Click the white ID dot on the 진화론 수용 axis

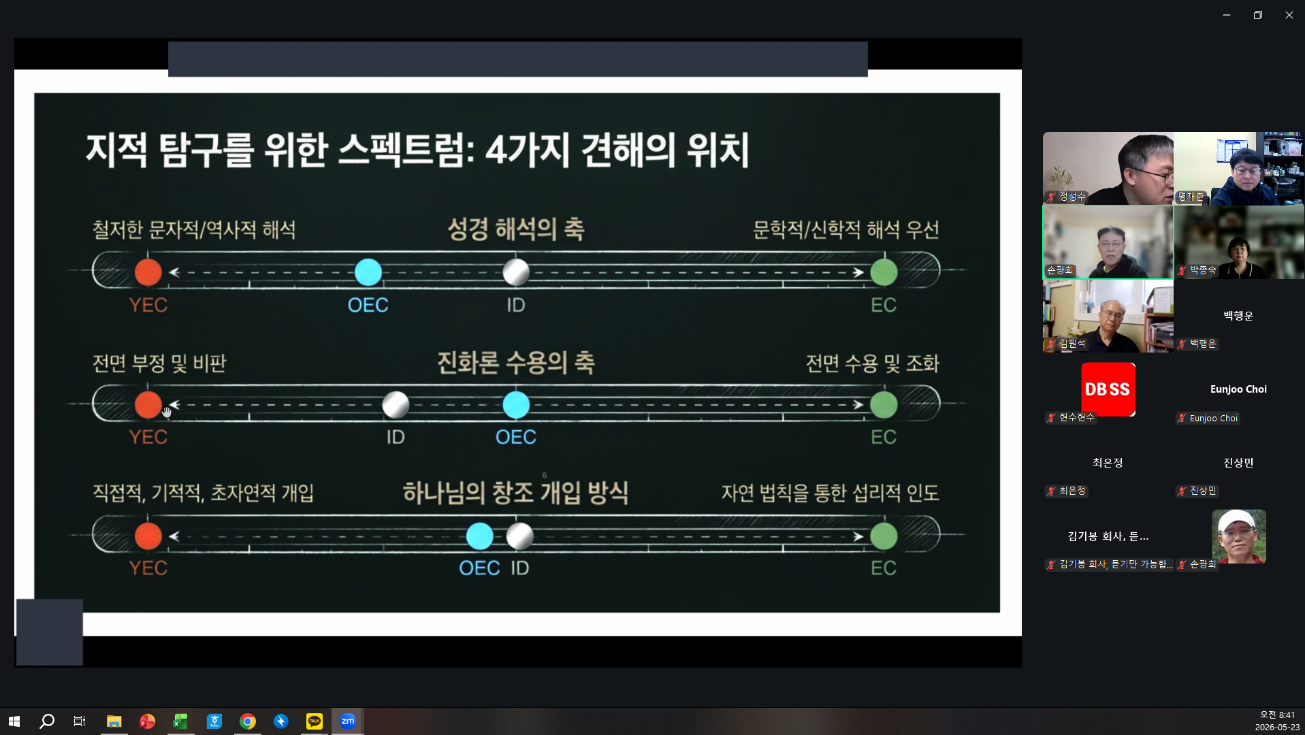tap(396, 405)
